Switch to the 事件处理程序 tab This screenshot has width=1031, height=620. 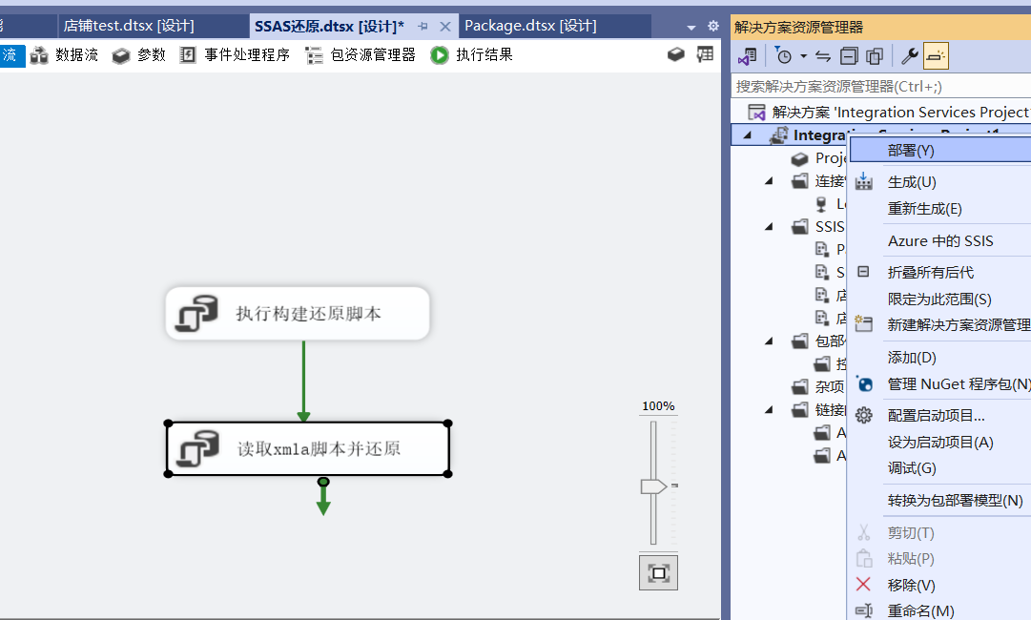(x=235, y=55)
